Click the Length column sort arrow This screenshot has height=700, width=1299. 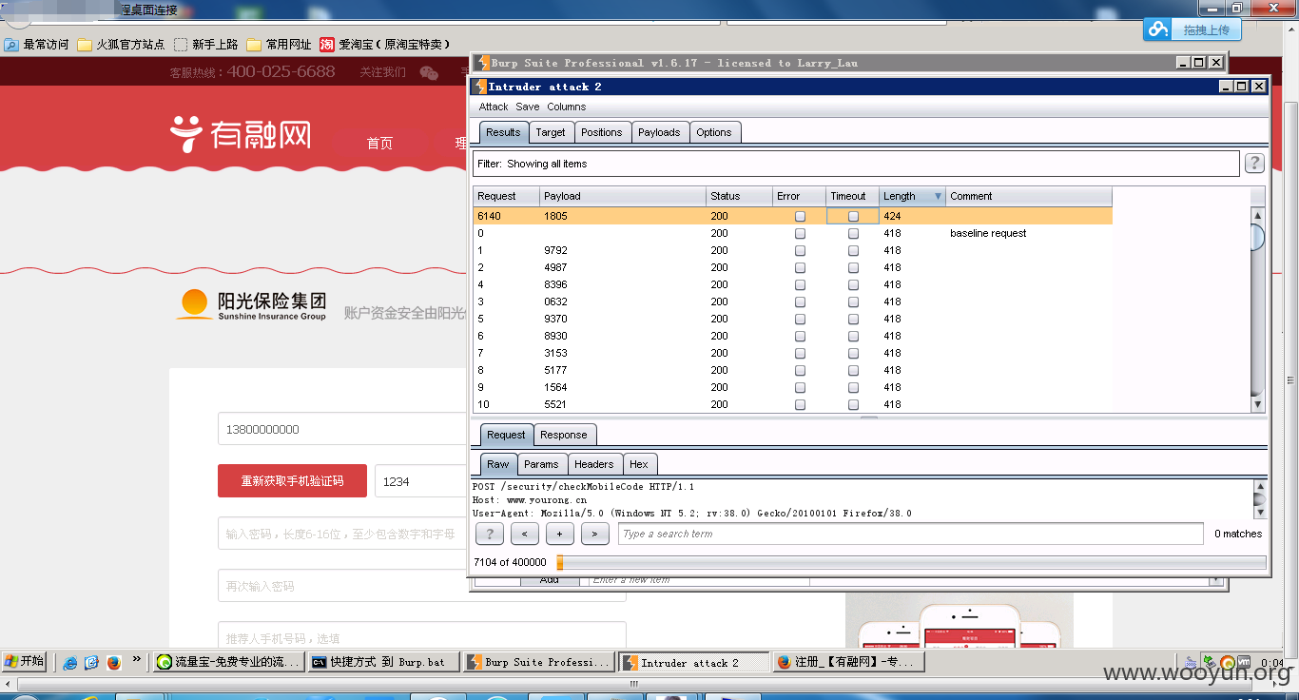[x=938, y=196]
